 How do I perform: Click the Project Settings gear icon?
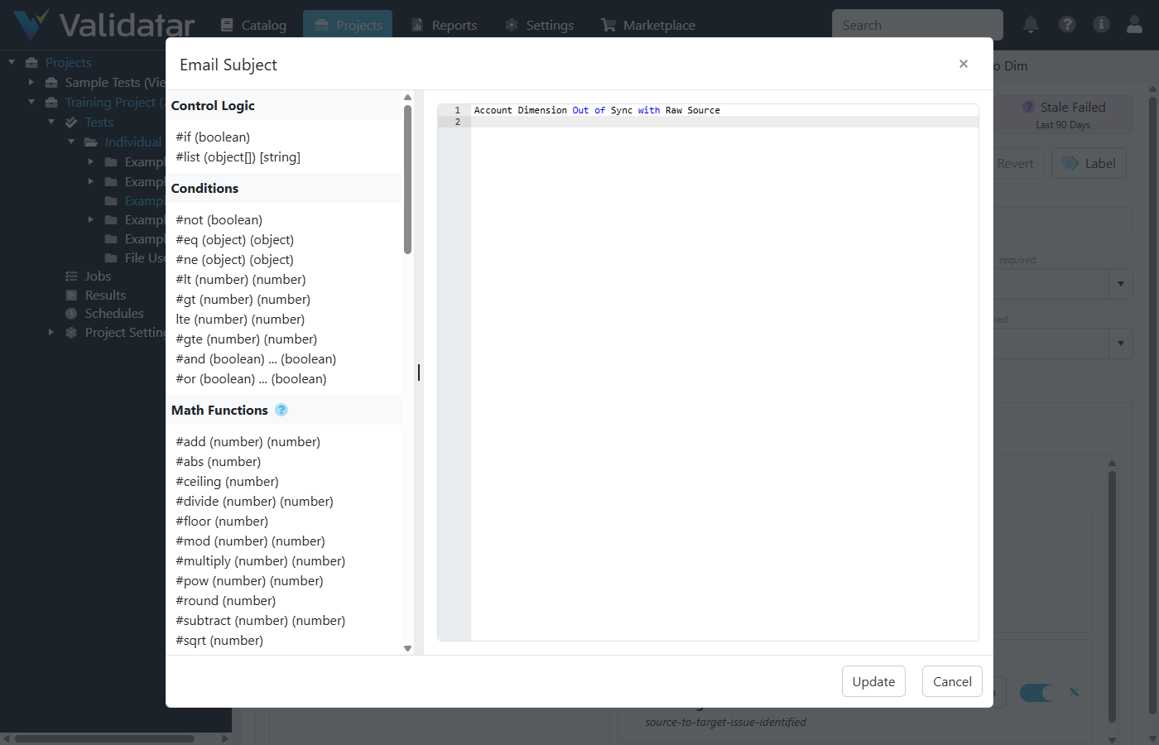71,332
